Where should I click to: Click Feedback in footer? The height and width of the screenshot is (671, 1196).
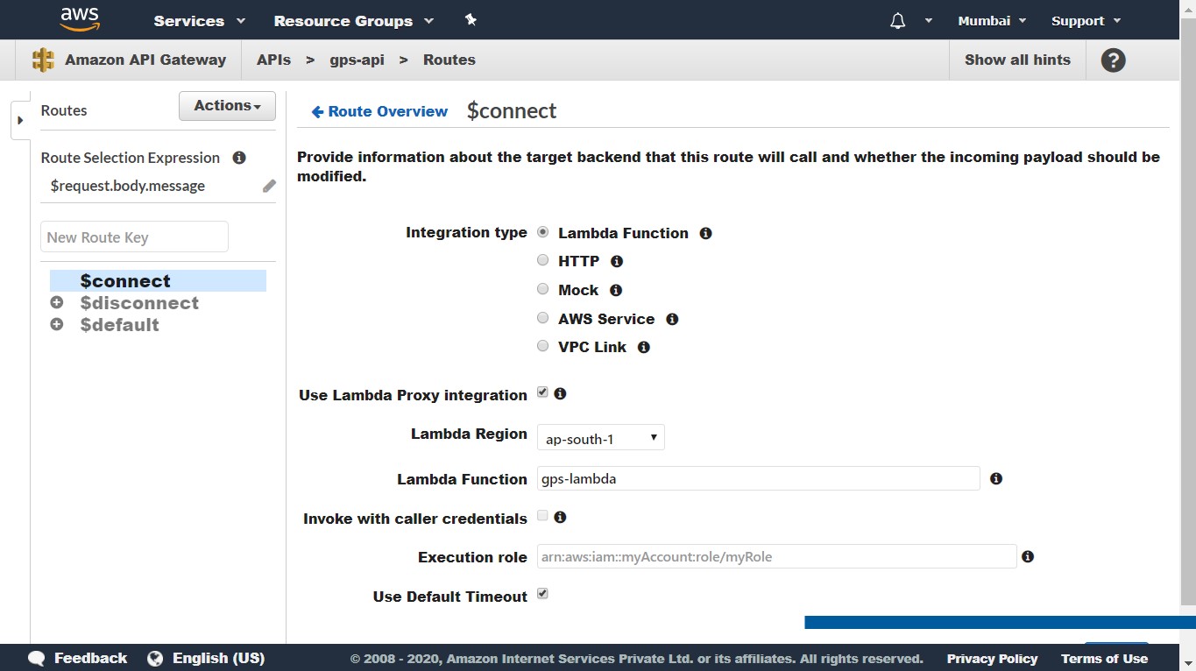(90, 658)
